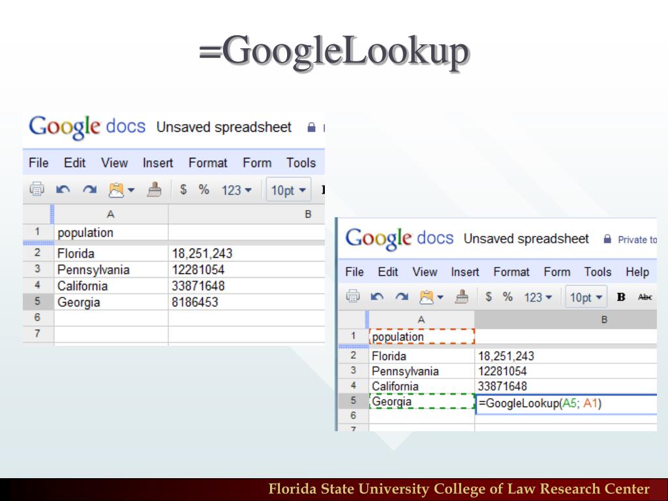Click the undo arrow in right spreadsheet
Image resolution: width=668 pixels, height=501 pixels.
[x=377, y=297]
